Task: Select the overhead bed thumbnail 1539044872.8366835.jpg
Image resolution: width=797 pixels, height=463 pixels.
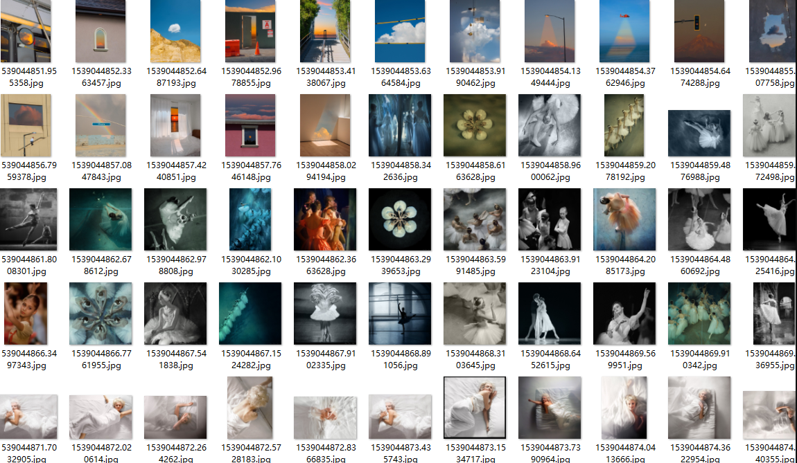Action: (x=325, y=418)
